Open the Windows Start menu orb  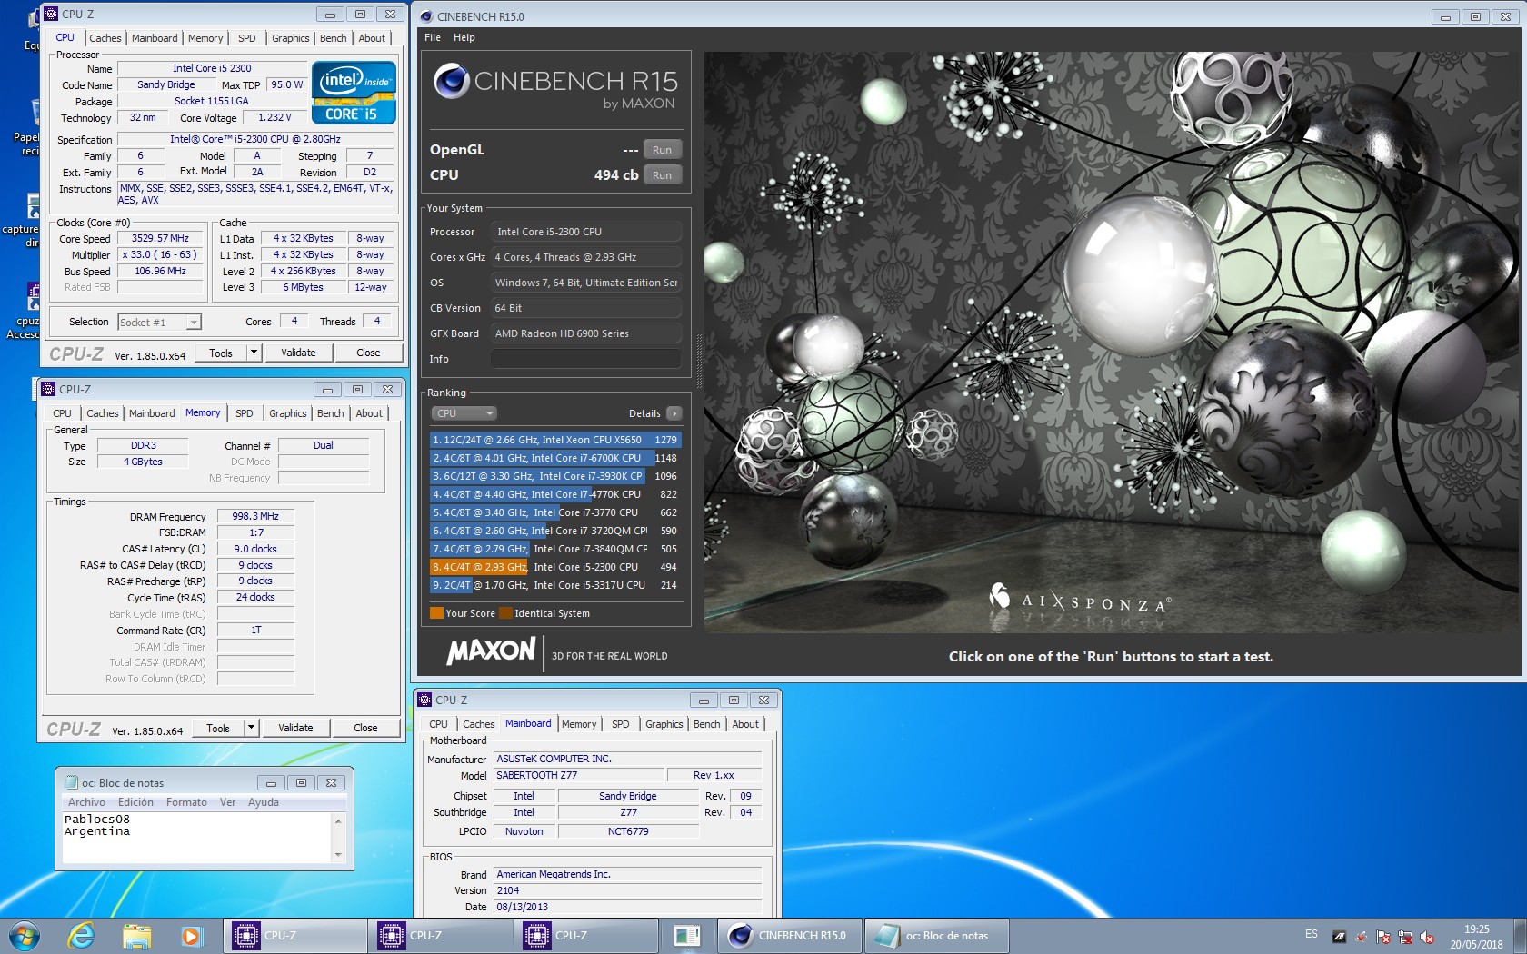tap(25, 935)
